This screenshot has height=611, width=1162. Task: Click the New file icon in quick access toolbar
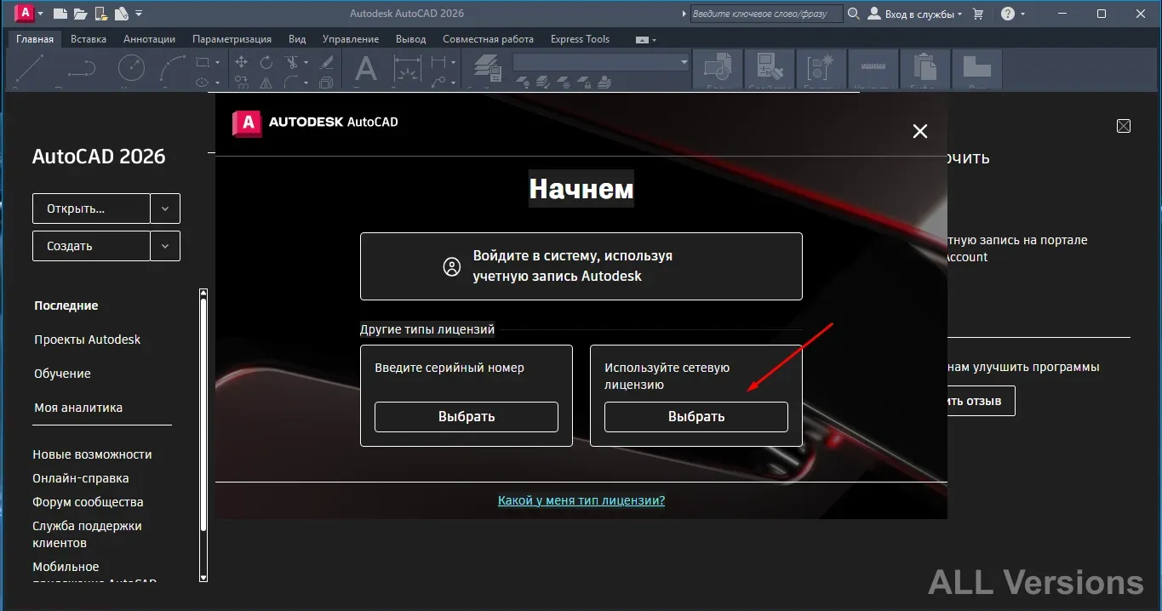click(60, 14)
